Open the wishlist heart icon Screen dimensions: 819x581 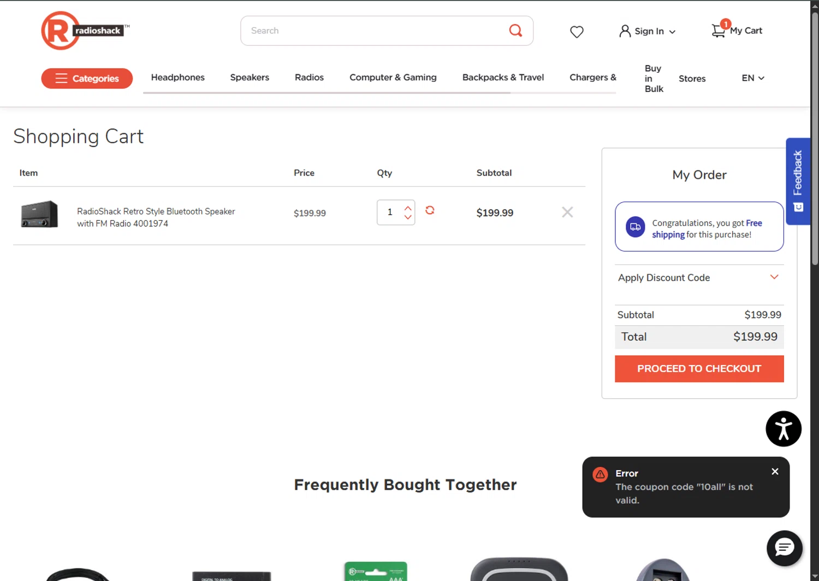[577, 32]
